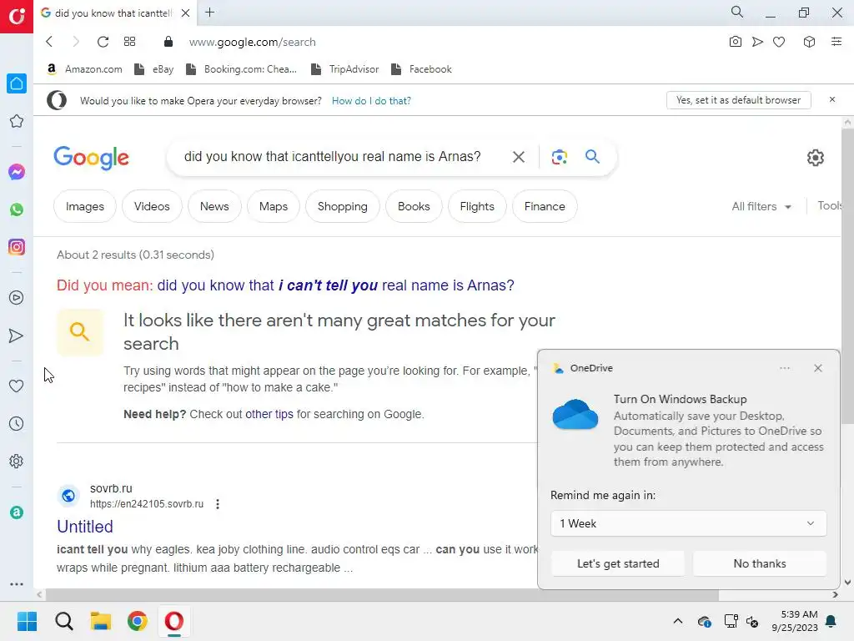This screenshot has height=641, width=854.
Task: Select the Maps filter
Action: click(x=274, y=207)
